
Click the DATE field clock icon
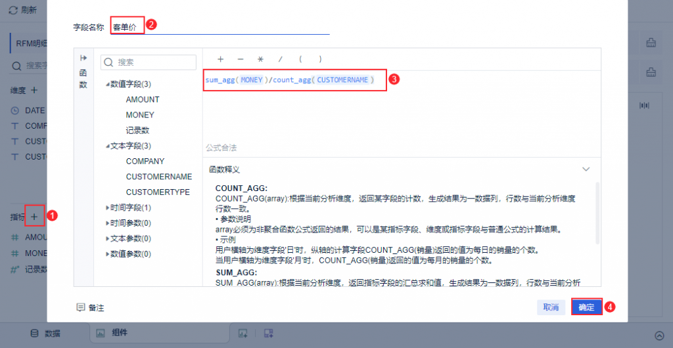coord(15,110)
